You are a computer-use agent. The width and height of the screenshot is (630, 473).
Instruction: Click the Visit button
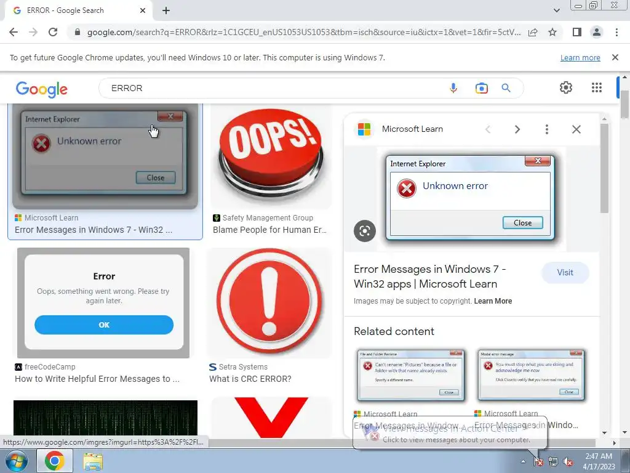pyautogui.click(x=565, y=273)
